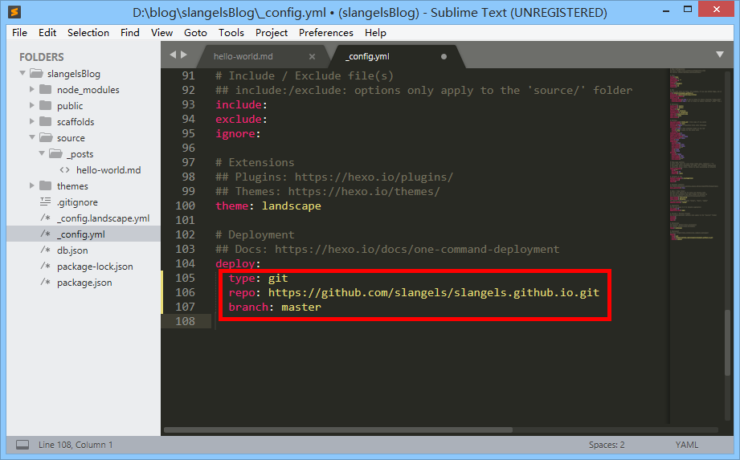Open the tab list dropdown arrow

[720, 55]
